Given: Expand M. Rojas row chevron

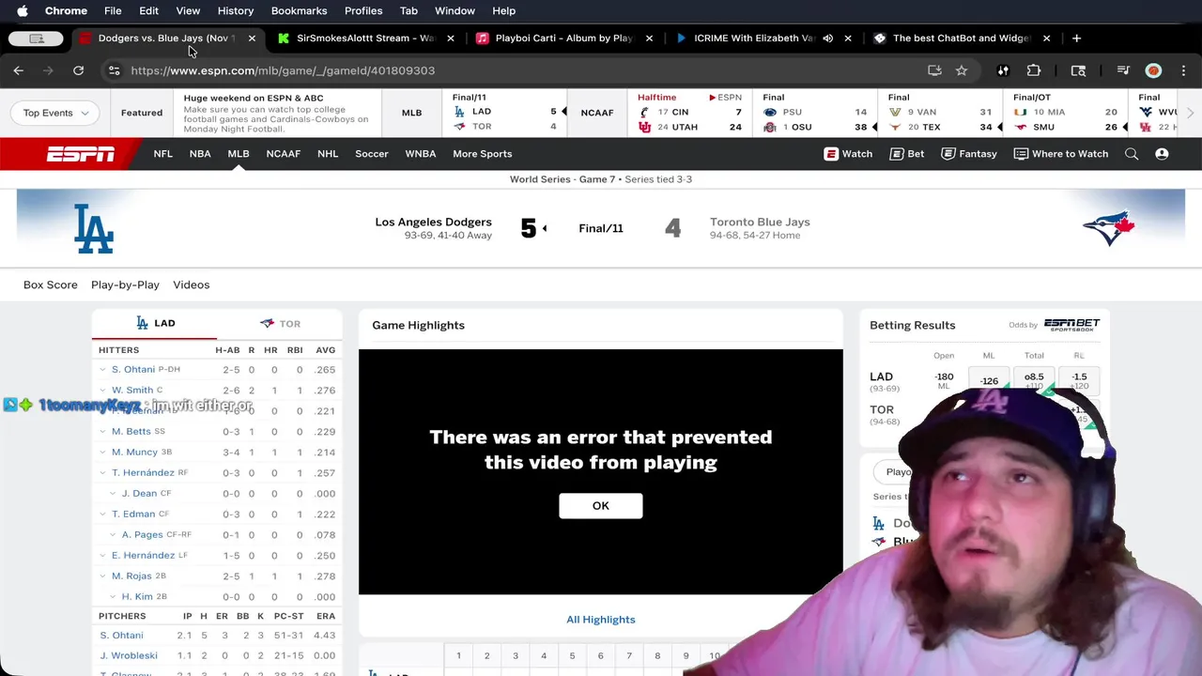Looking at the screenshot, I should click(x=102, y=576).
